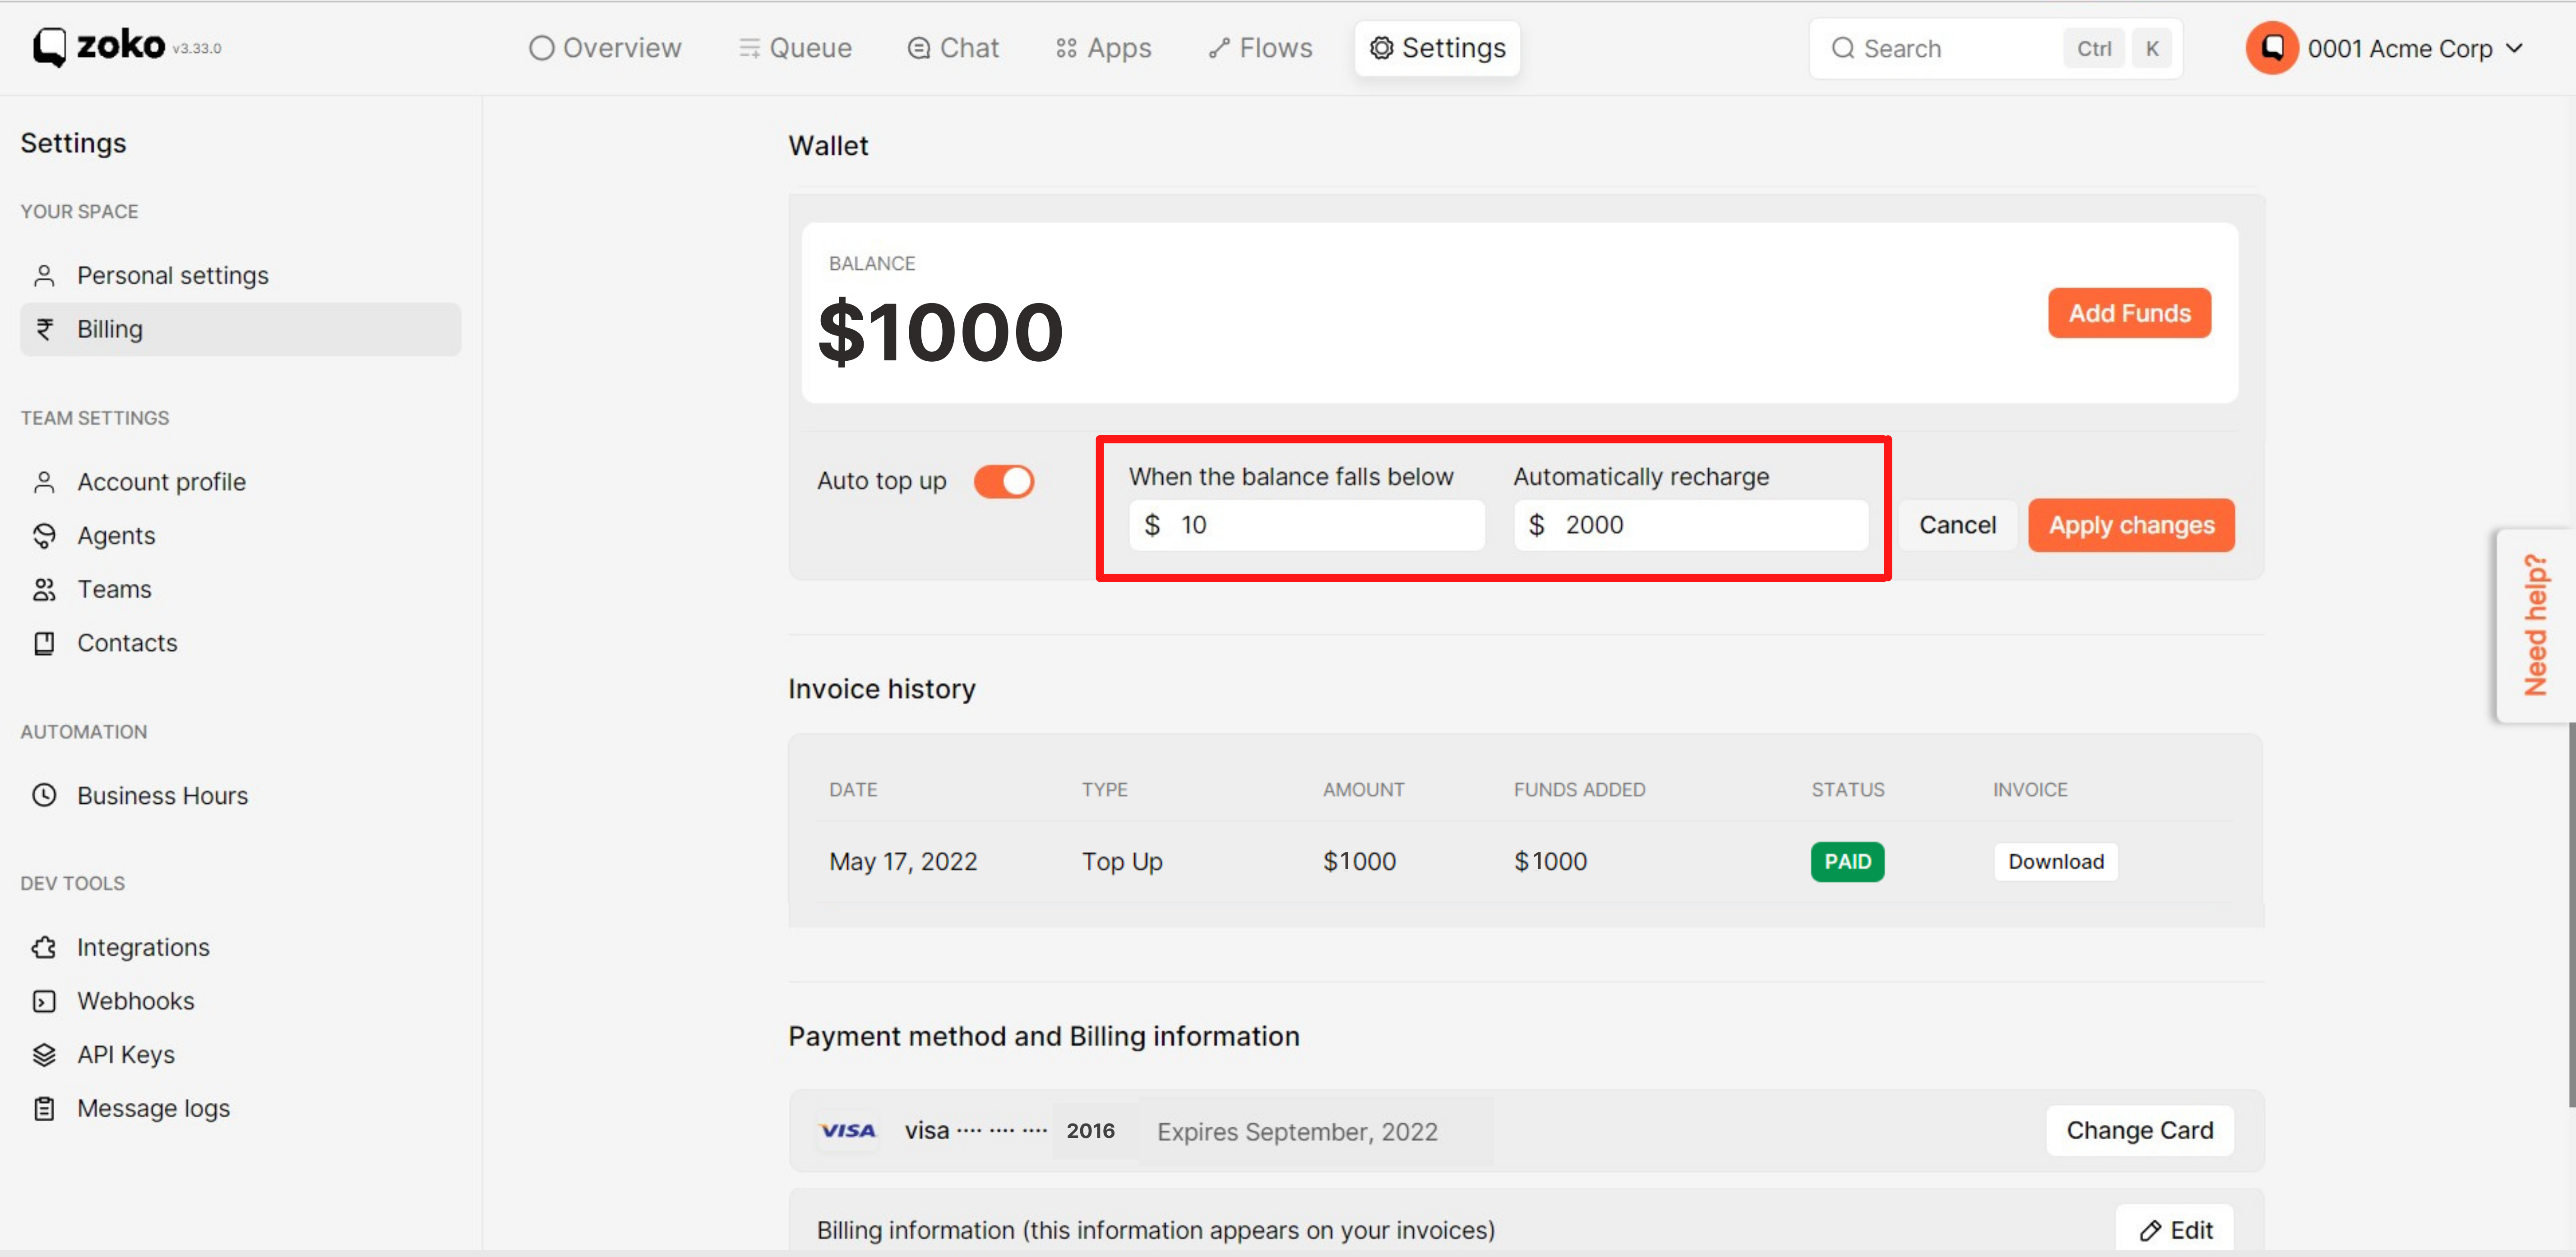This screenshot has width=2576, height=1257.
Task: Click the Queue list icon
Action: pos(749,48)
